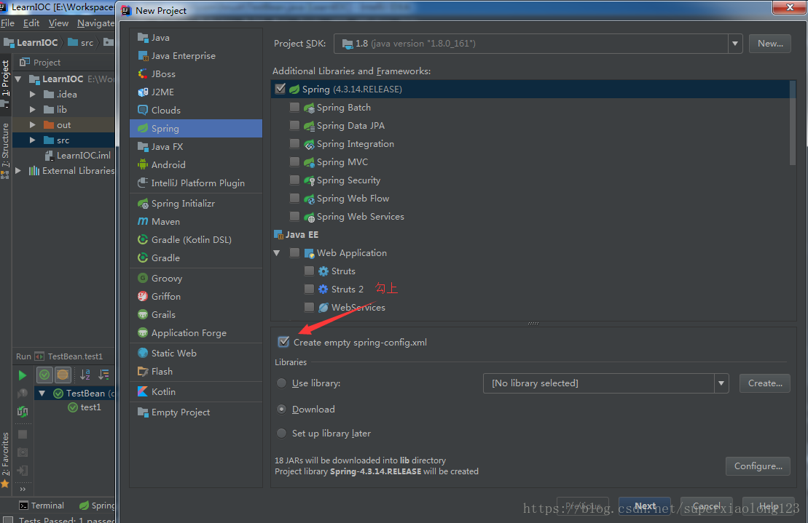Expand out folder in project tree

[x=33, y=125]
